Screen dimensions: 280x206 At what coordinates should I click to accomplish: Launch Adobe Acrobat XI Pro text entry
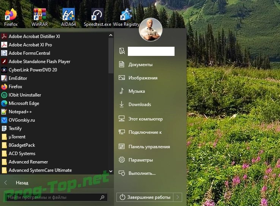click(30, 45)
